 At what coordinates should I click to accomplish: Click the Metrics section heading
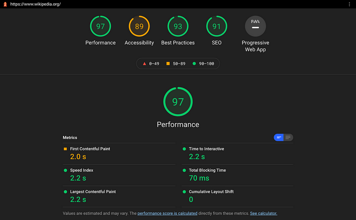(x=70, y=138)
